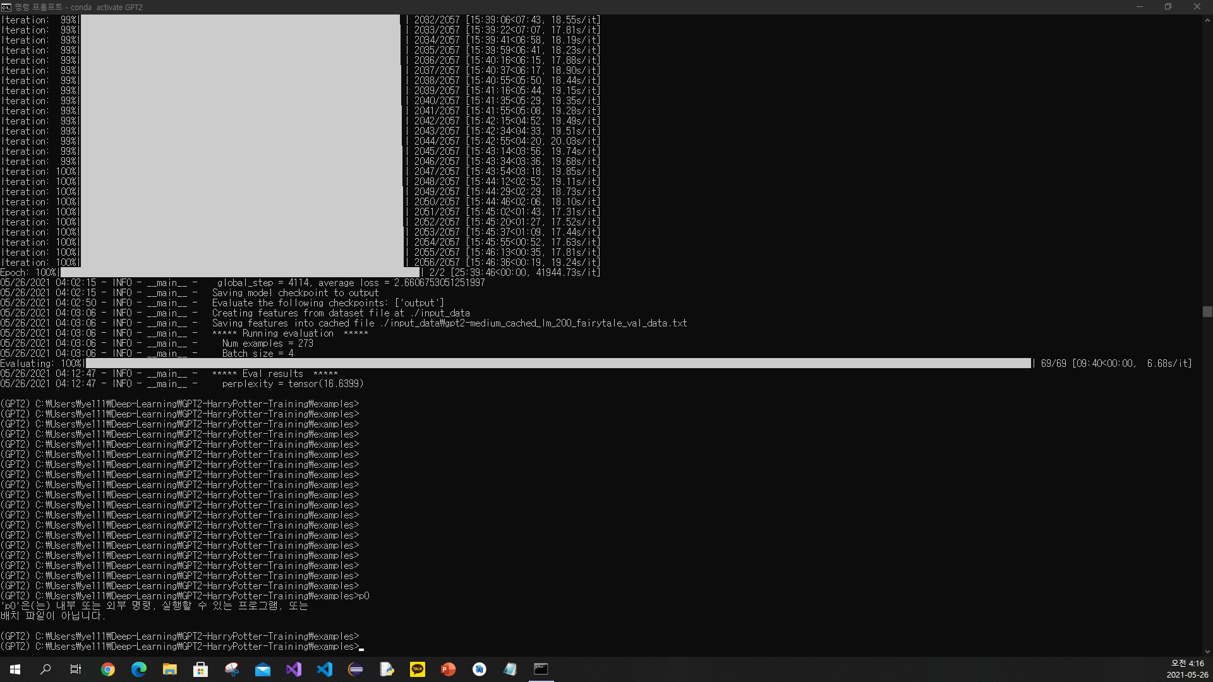Close the command prompt window

click(1197, 7)
